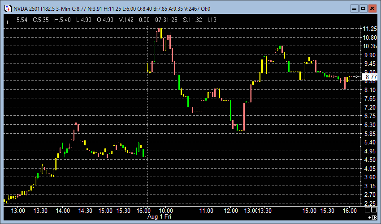This screenshot has width=381, height=224.
Task: Click the 8.10 price axis label
Action: [x=370, y=90]
